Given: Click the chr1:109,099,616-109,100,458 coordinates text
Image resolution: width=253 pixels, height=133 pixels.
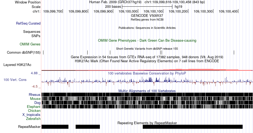Looking at the screenshot, I should pos(175,2).
